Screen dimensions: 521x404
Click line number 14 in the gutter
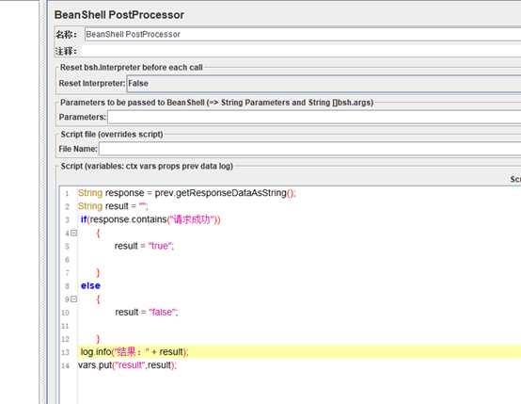click(x=66, y=365)
